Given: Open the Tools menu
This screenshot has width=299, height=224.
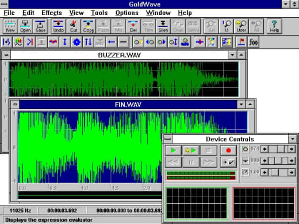Looking at the screenshot, I should point(99,13).
